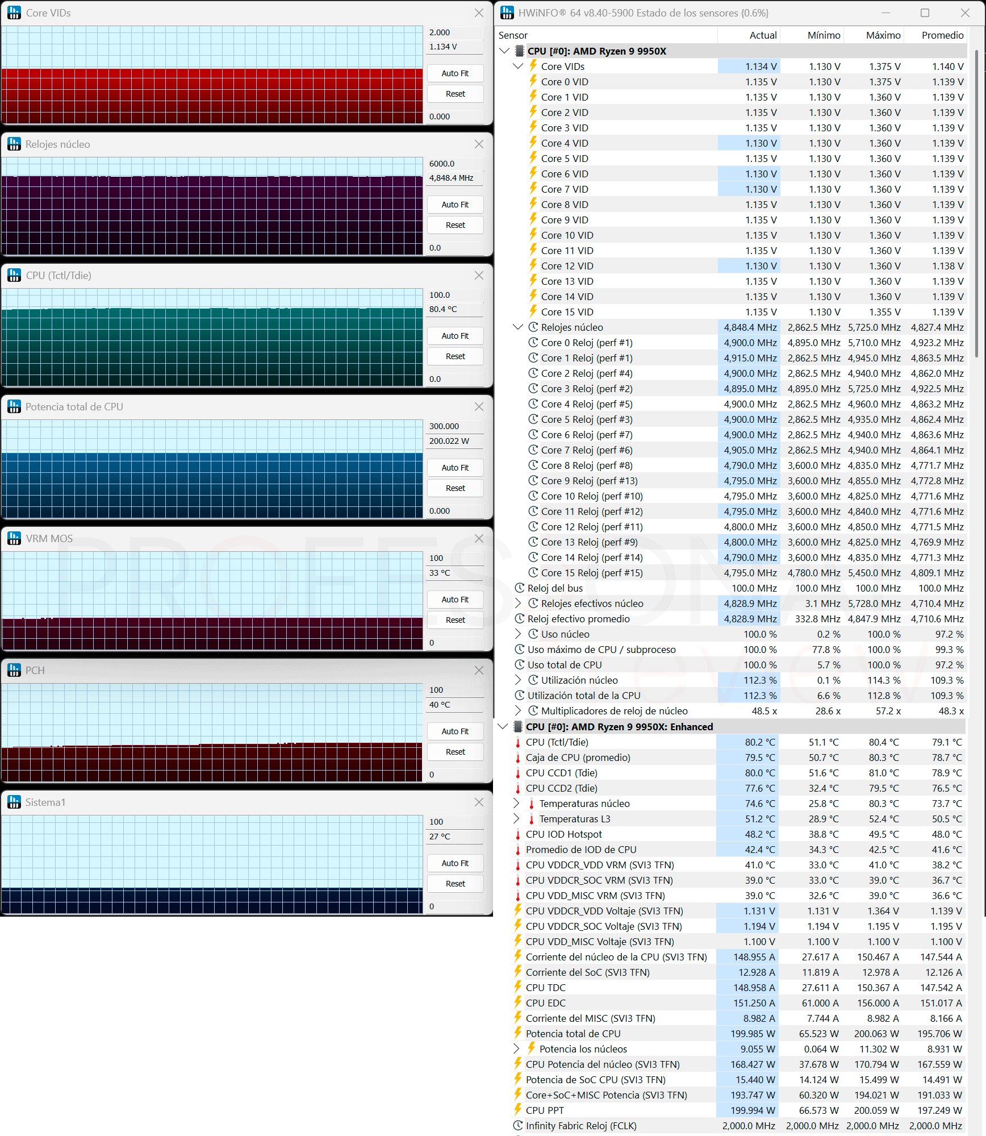986x1136 pixels.
Task: Click the lightning bolt icon beside Core 0 VID
Action: 533,81
